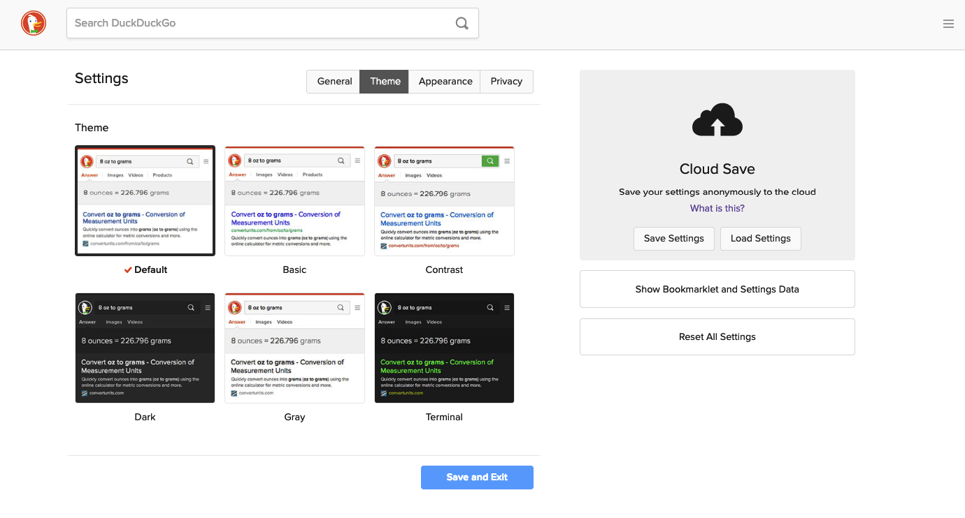Switch to the General tab
The height and width of the screenshot is (518, 965).
pos(334,81)
